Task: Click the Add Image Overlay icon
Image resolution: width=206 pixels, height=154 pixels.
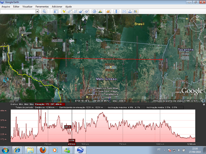Action: pos(81,11)
